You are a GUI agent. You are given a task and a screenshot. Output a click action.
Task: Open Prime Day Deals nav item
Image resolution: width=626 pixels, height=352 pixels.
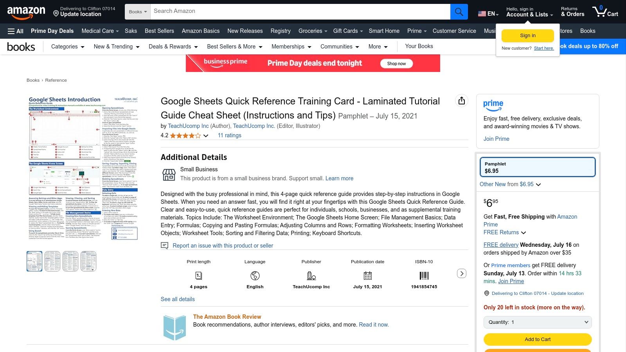(52, 31)
